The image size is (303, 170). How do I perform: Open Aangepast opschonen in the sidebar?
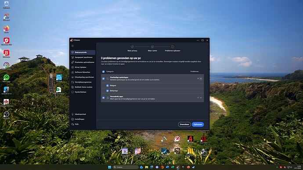point(83,57)
